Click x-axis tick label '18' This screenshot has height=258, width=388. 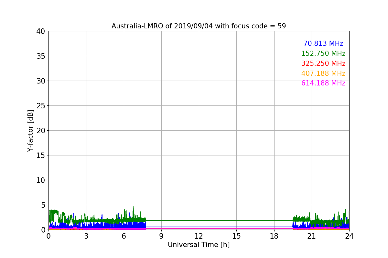pyautogui.click(x=274, y=236)
